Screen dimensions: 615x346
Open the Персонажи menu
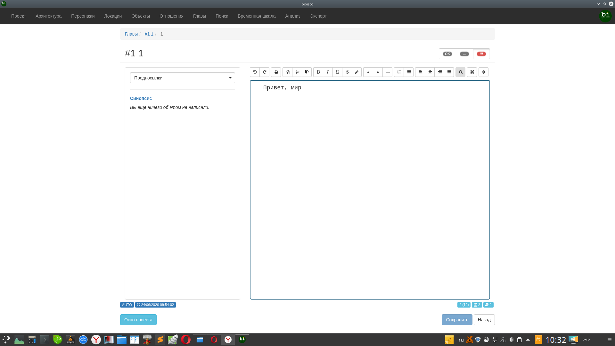(83, 16)
